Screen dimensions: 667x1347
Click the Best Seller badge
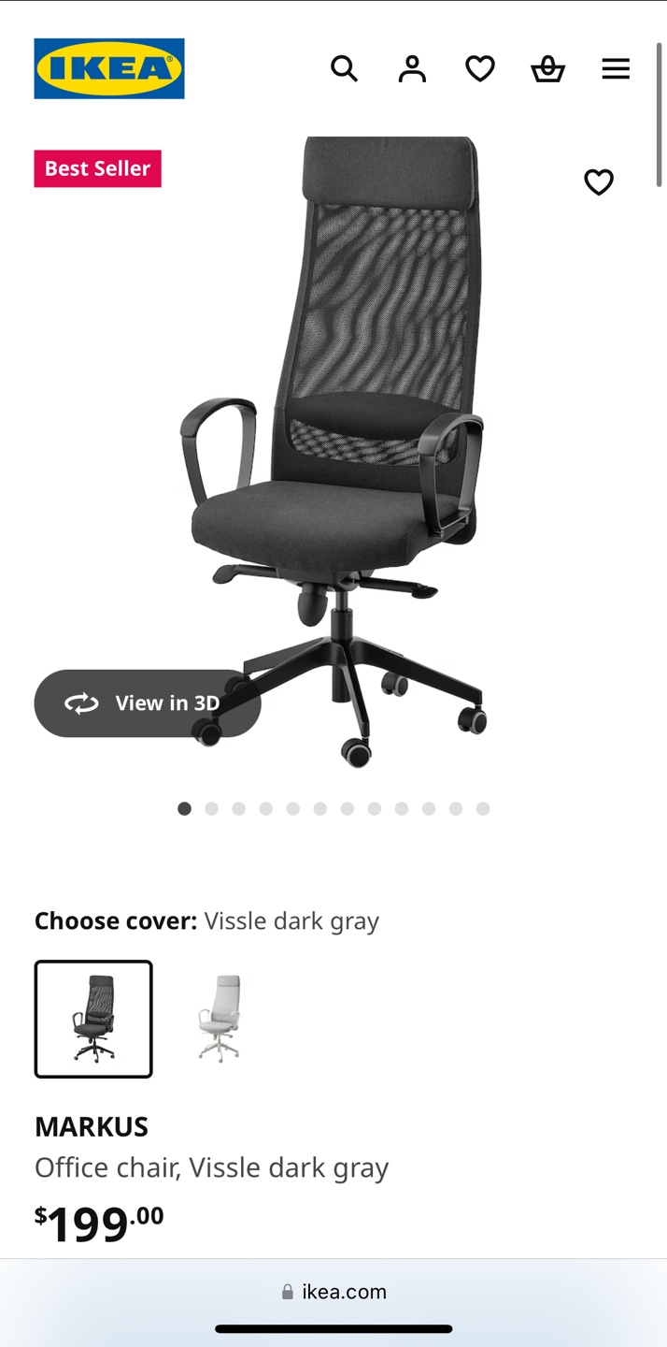[98, 168]
